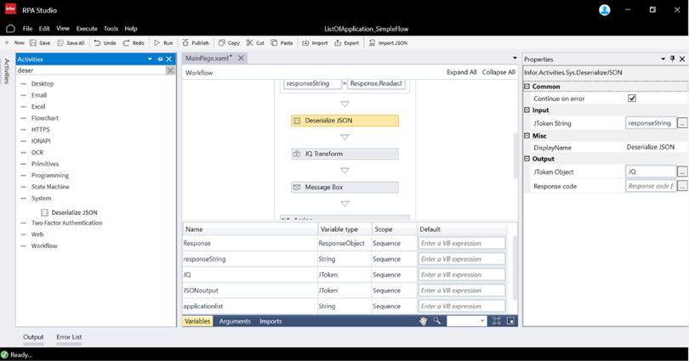Click the Run workflow toolbar icon

(163, 42)
